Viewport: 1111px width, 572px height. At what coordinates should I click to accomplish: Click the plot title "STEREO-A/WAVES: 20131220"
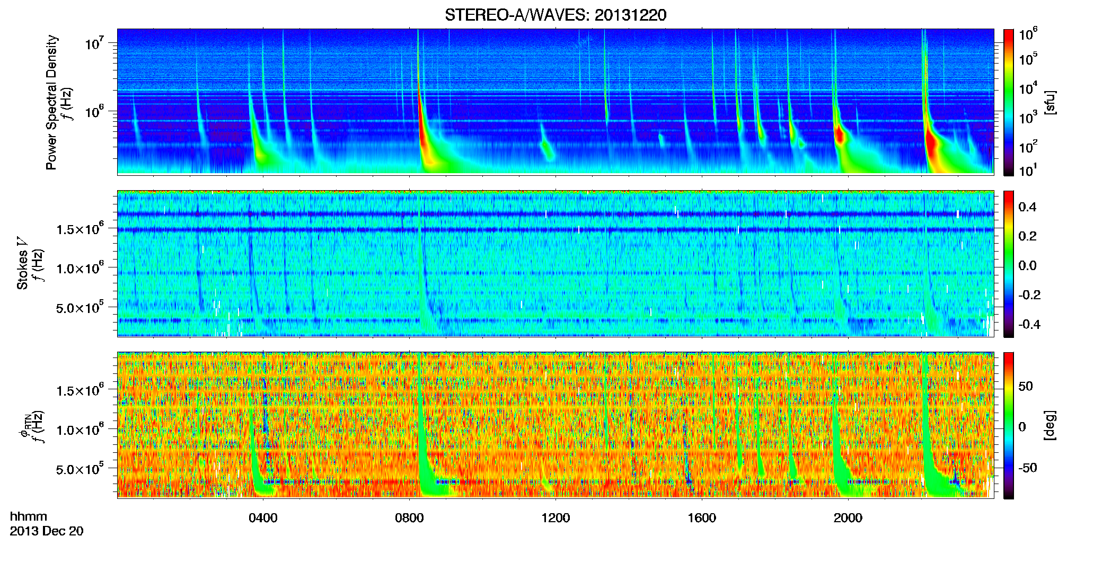click(555, 15)
